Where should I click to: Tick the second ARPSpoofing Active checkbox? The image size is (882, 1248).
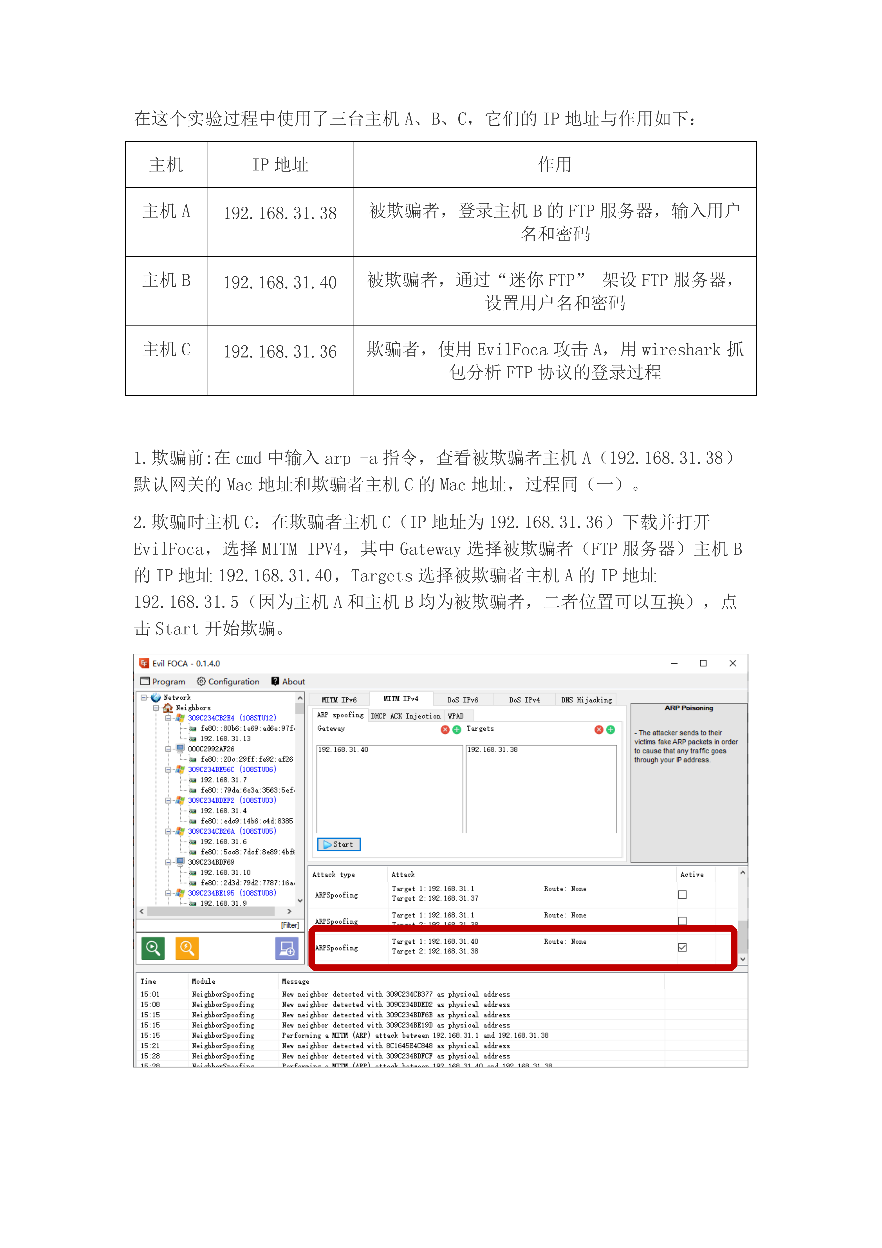pyautogui.click(x=682, y=920)
